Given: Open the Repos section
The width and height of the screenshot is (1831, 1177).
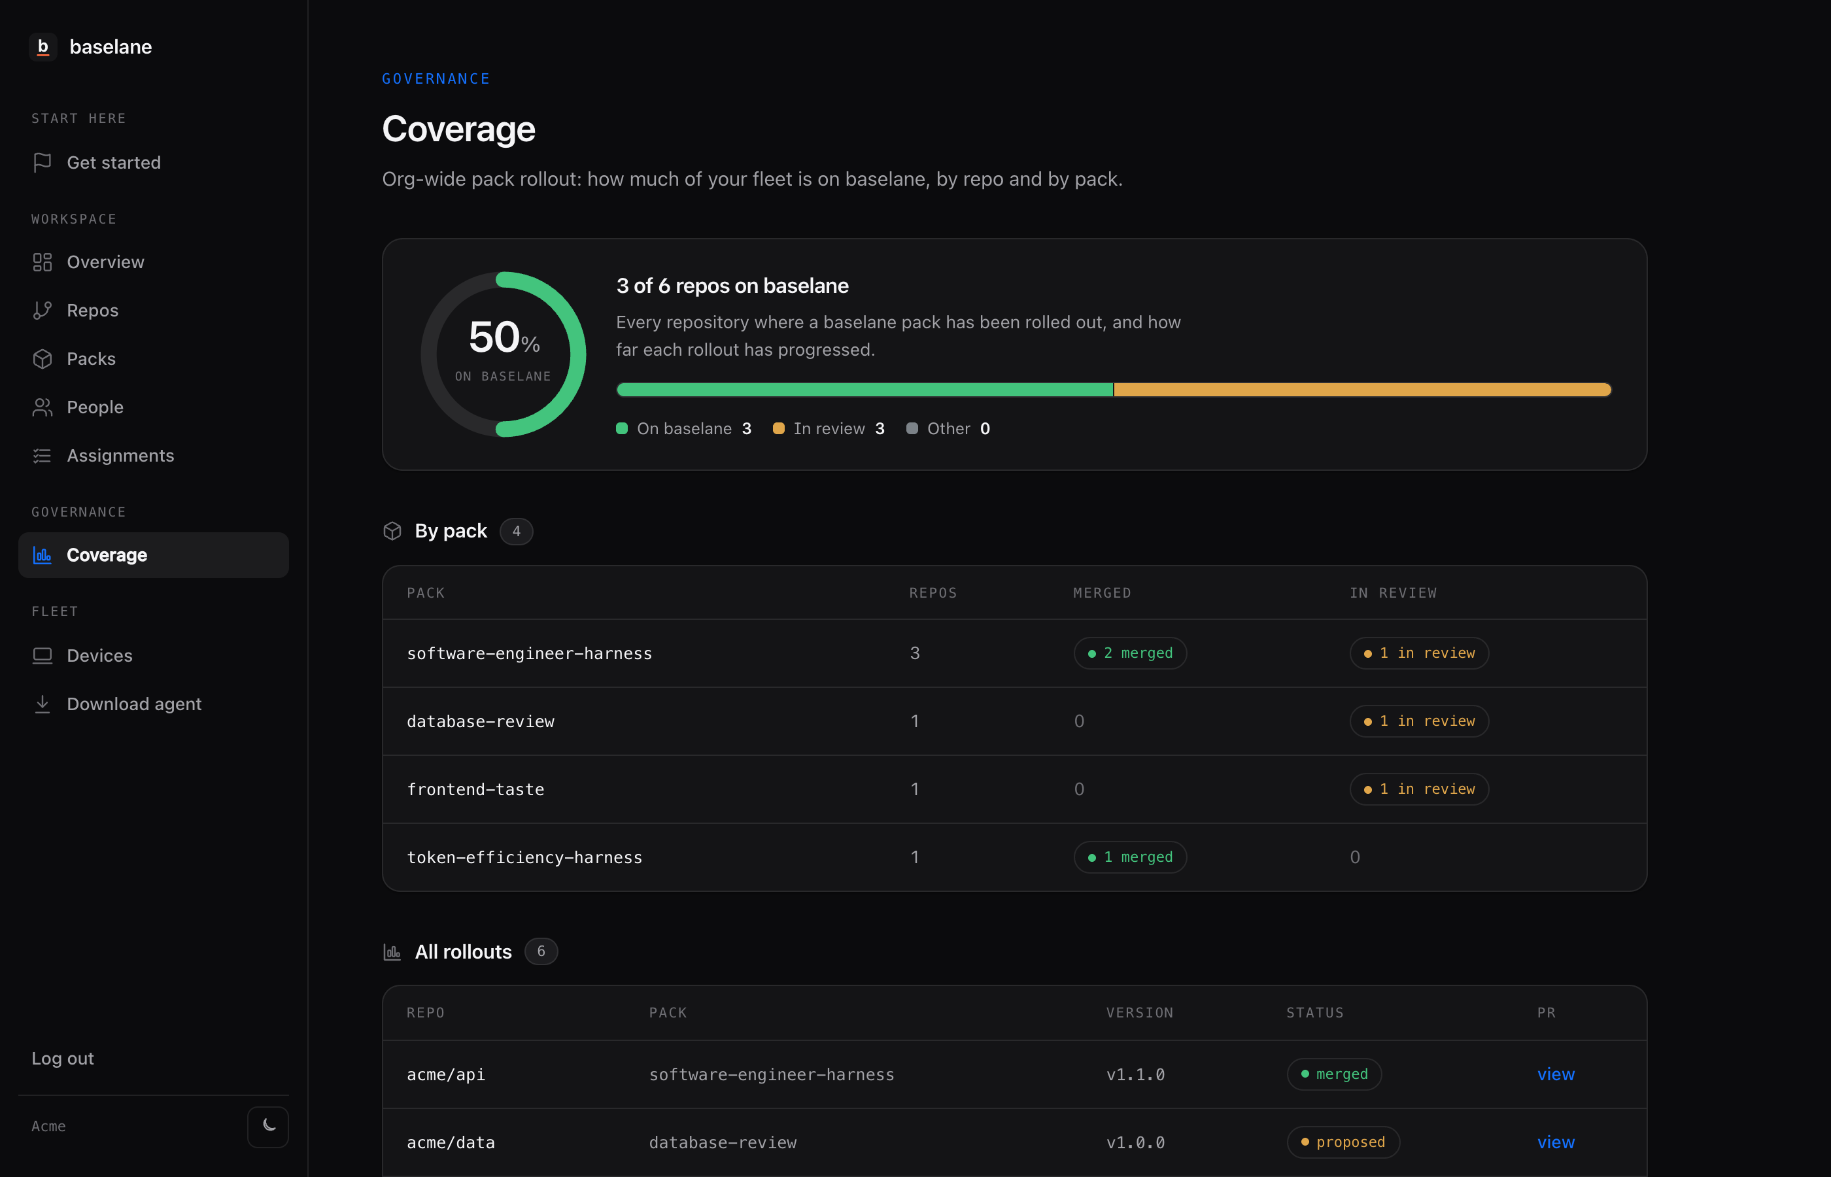Looking at the screenshot, I should point(154,311).
